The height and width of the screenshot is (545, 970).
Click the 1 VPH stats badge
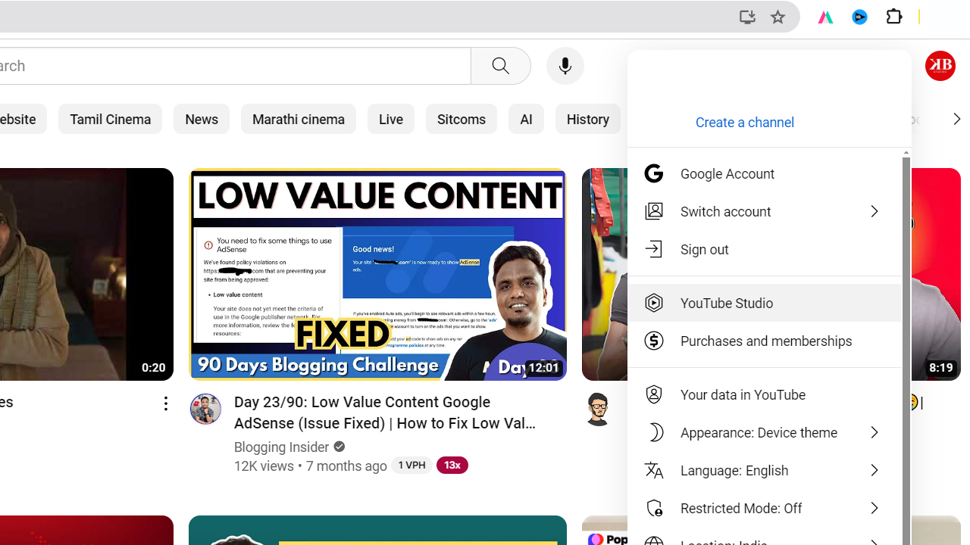tap(411, 465)
